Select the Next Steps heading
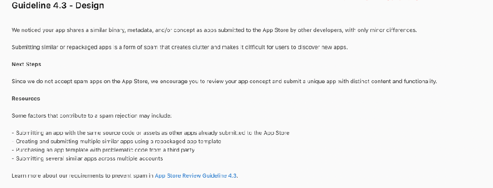The height and width of the screenshot is (188, 493). (27, 64)
